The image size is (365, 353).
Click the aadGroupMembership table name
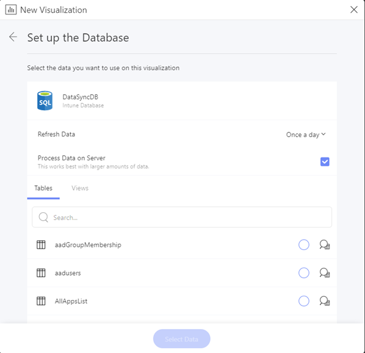[88, 245]
